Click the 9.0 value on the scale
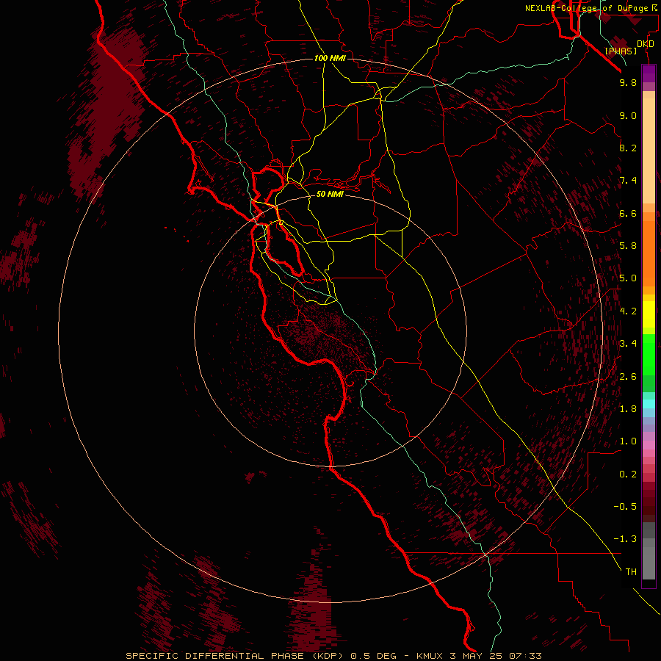 628,115
